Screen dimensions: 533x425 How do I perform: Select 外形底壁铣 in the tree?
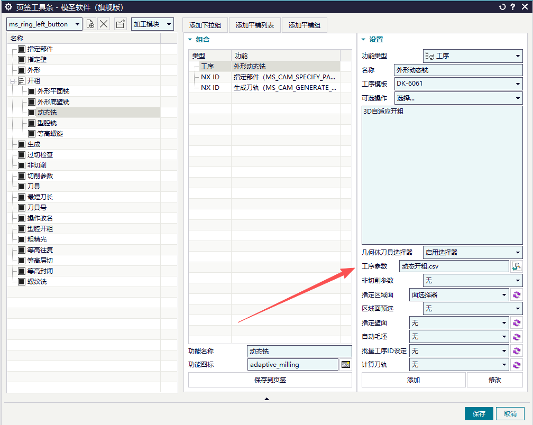pyautogui.click(x=53, y=102)
